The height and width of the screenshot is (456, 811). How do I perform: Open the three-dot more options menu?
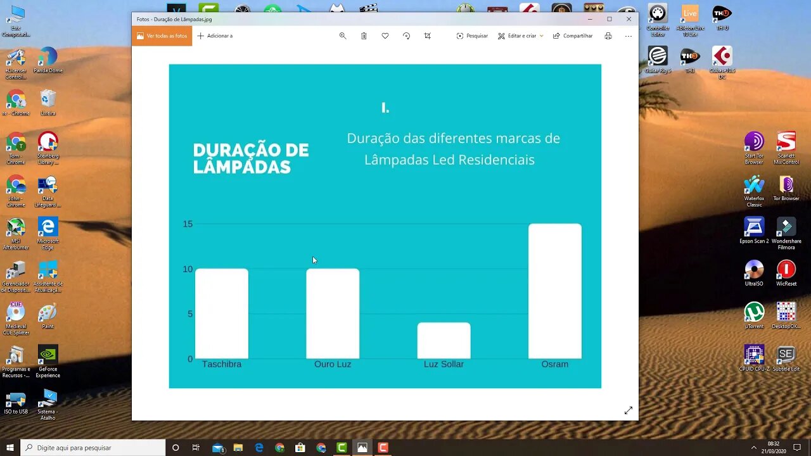pos(629,36)
